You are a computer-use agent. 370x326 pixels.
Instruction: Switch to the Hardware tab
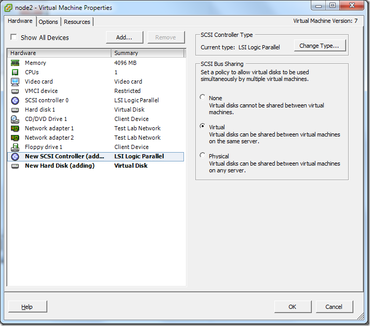click(x=20, y=21)
